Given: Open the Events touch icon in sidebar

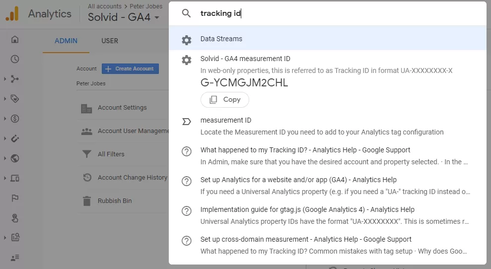Looking at the screenshot, I should pyautogui.click(x=15, y=218).
